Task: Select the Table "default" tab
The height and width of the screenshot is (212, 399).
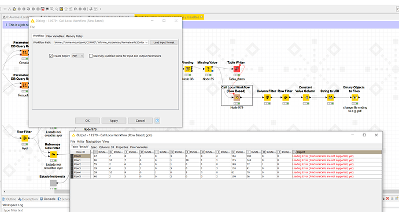Action: (x=80, y=147)
